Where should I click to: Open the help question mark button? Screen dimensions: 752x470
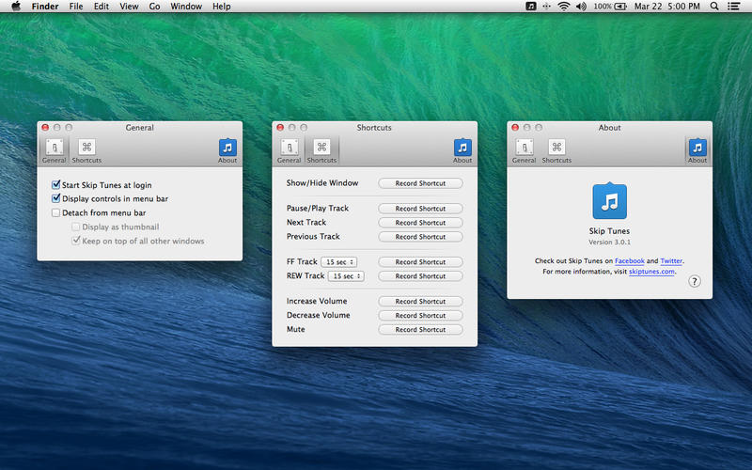tap(694, 281)
